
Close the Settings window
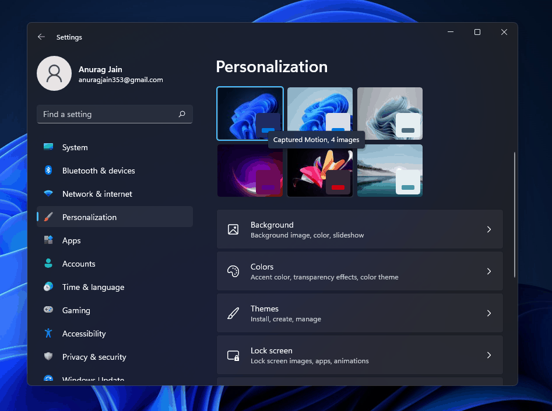[x=504, y=32]
